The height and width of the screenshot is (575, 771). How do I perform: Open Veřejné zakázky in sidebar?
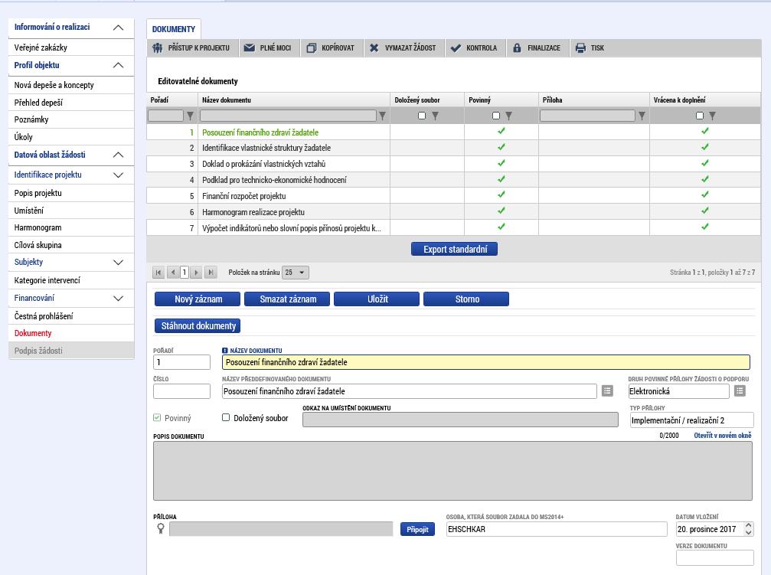[71, 47]
